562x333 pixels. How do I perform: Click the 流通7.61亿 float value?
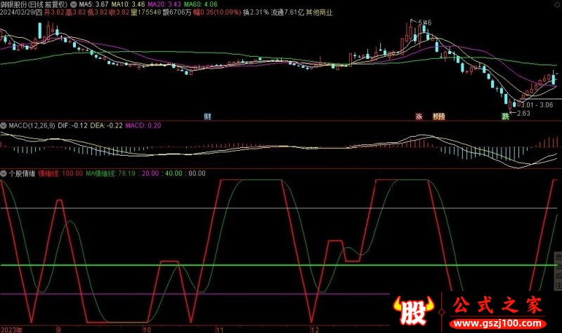tap(287, 13)
